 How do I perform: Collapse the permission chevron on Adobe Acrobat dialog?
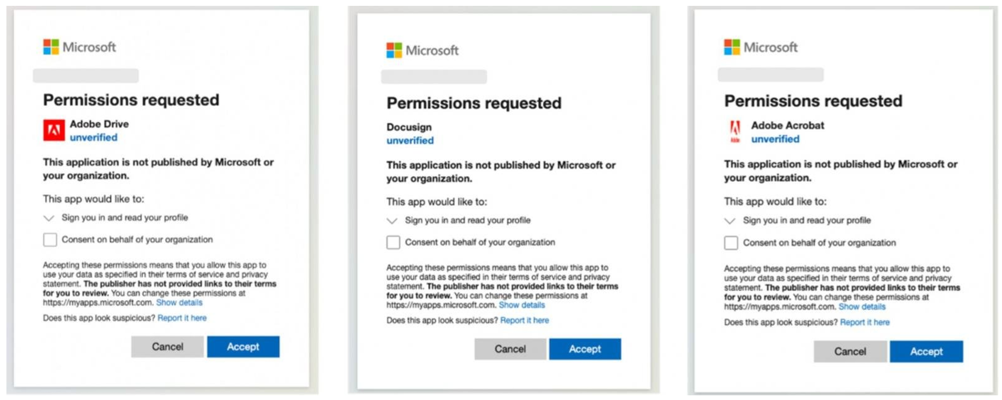coord(730,221)
